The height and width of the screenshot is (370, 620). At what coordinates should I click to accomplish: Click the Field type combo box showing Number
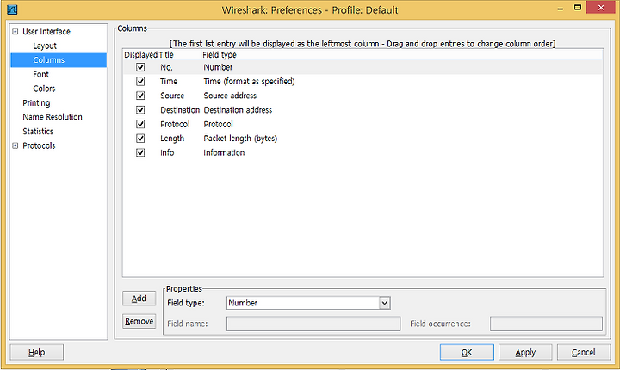[308, 303]
